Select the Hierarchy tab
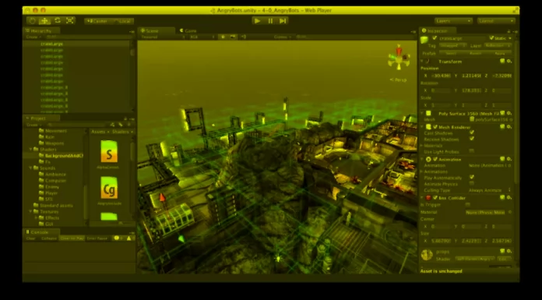Image resolution: width=542 pixels, height=300 pixels. point(41,31)
